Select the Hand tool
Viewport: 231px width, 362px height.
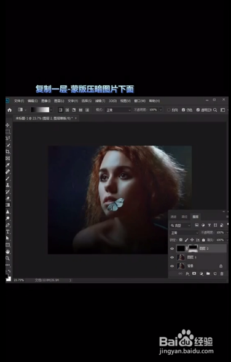pos(8,252)
